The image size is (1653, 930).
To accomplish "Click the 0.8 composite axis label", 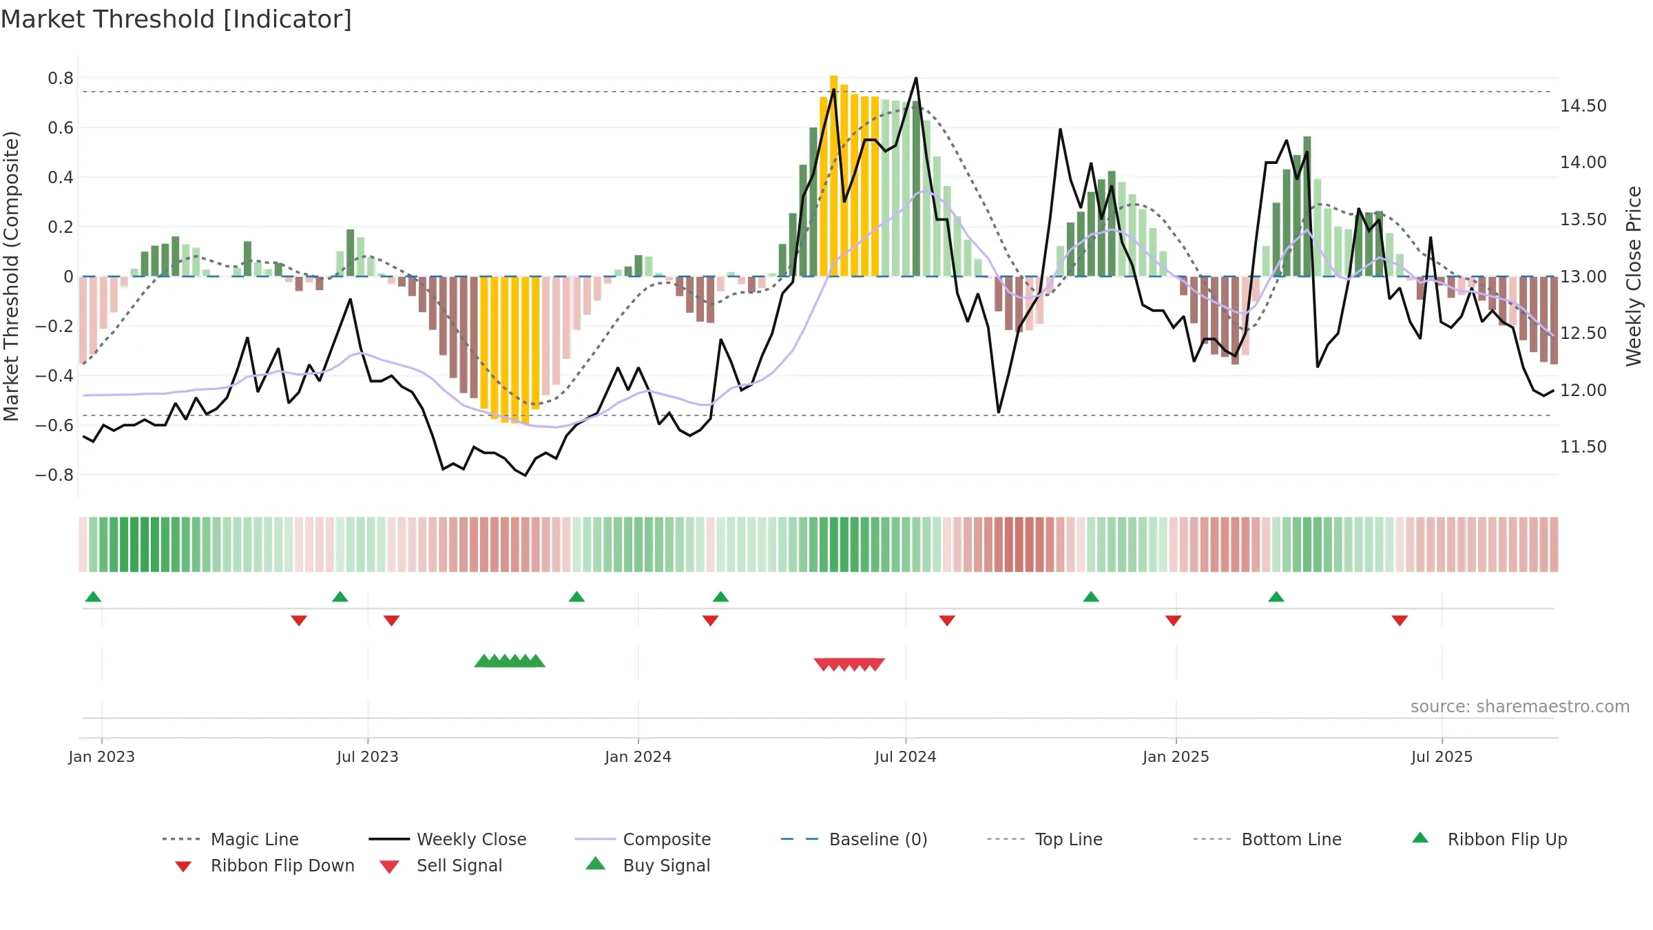I will 61,79.
